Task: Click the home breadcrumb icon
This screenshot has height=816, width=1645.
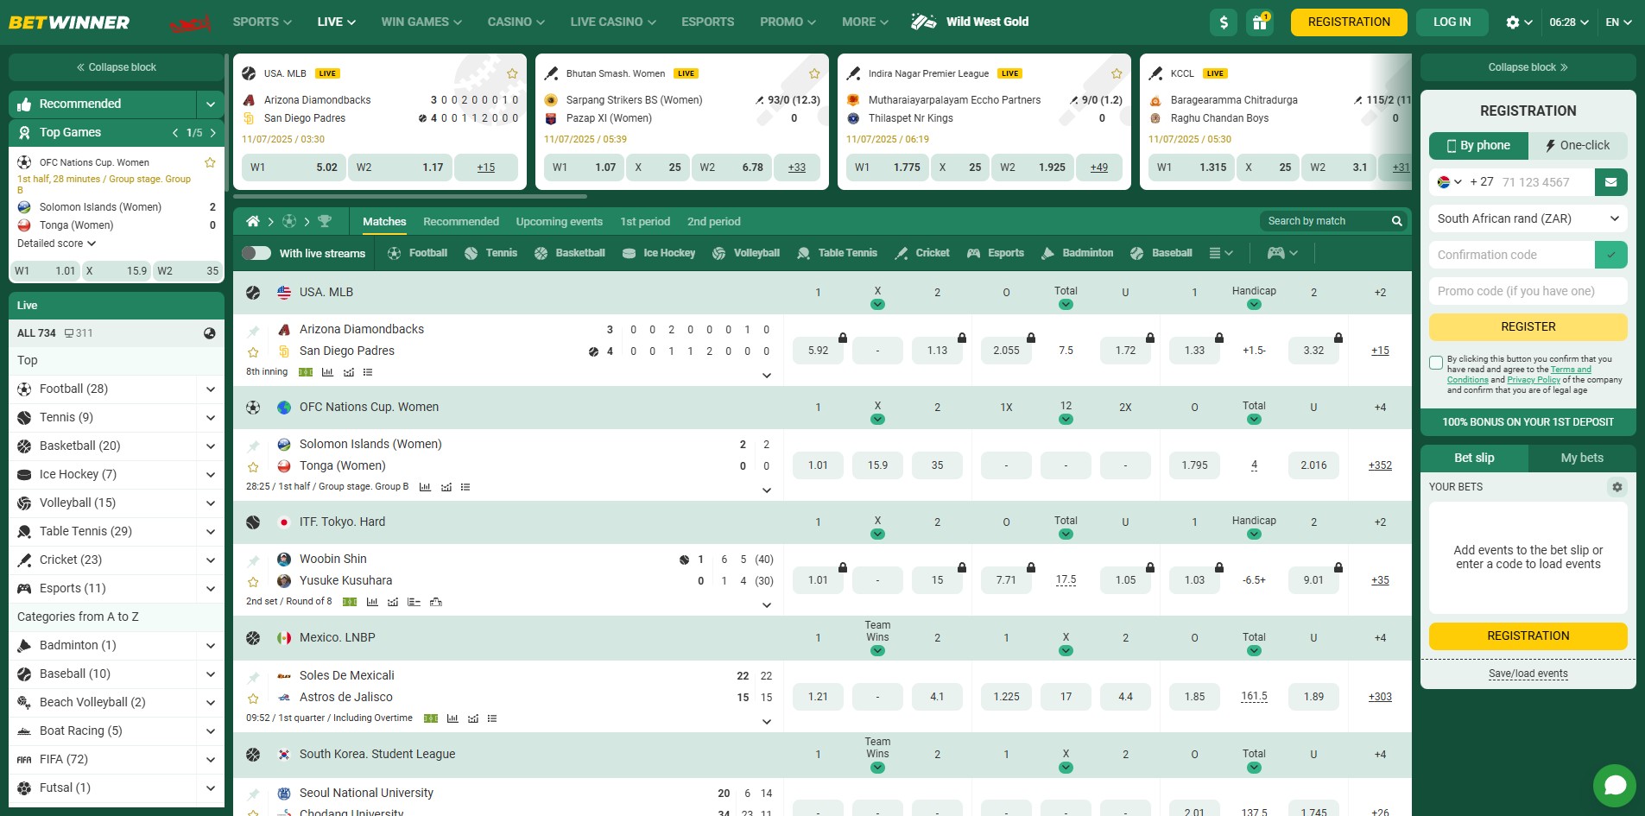Action: pyautogui.click(x=252, y=221)
